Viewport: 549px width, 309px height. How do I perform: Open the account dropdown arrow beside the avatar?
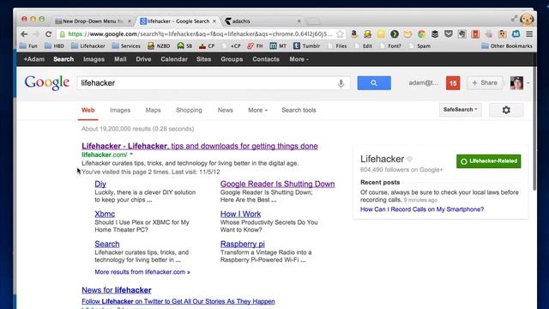(x=528, y=83)
